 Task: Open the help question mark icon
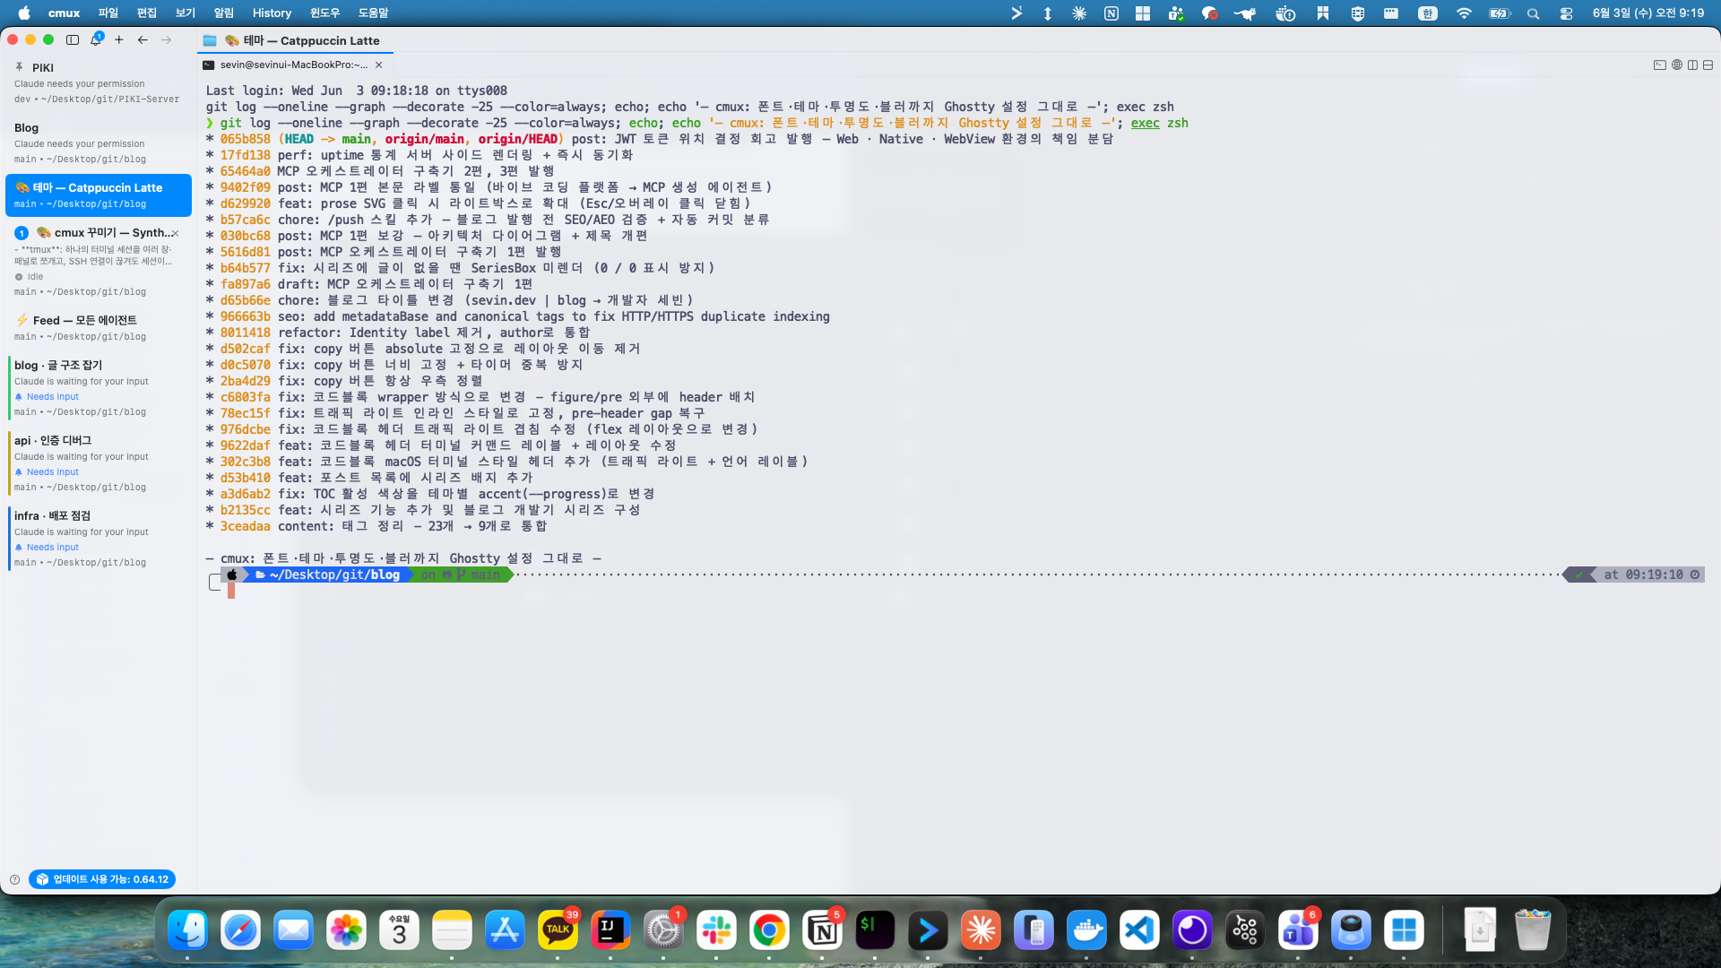pyautogui.click(x=14, y=879)
